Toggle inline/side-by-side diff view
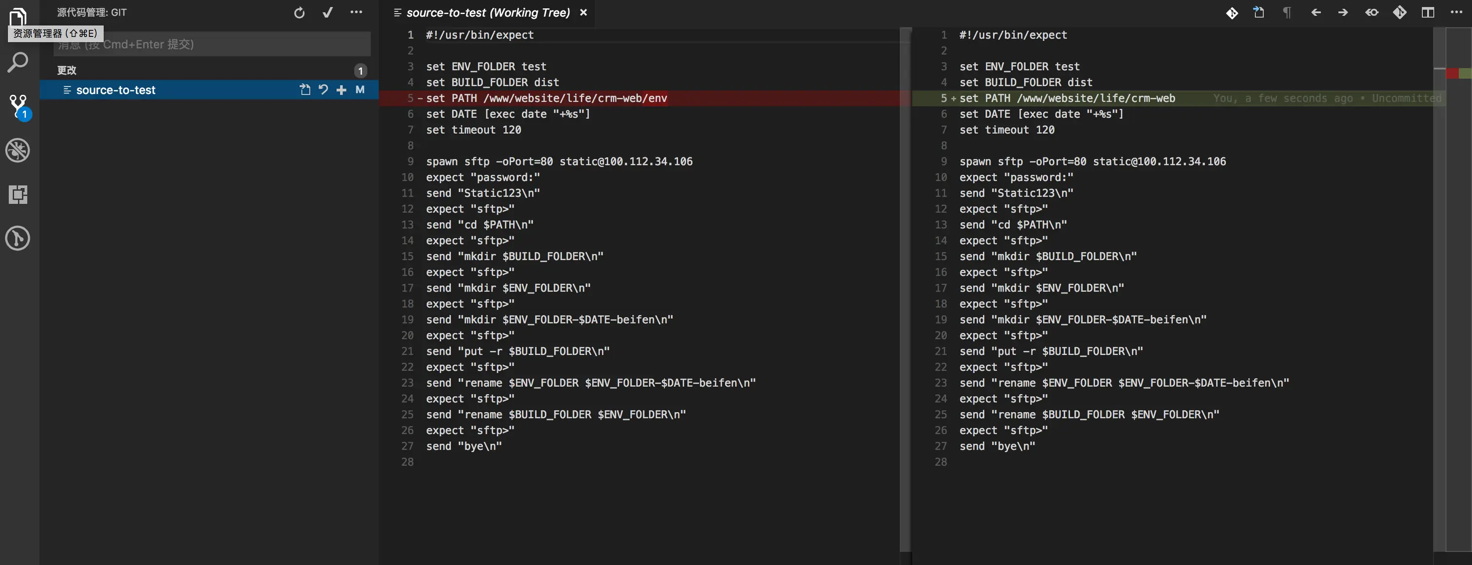The image size is (1472, 565). (1427, 13)
